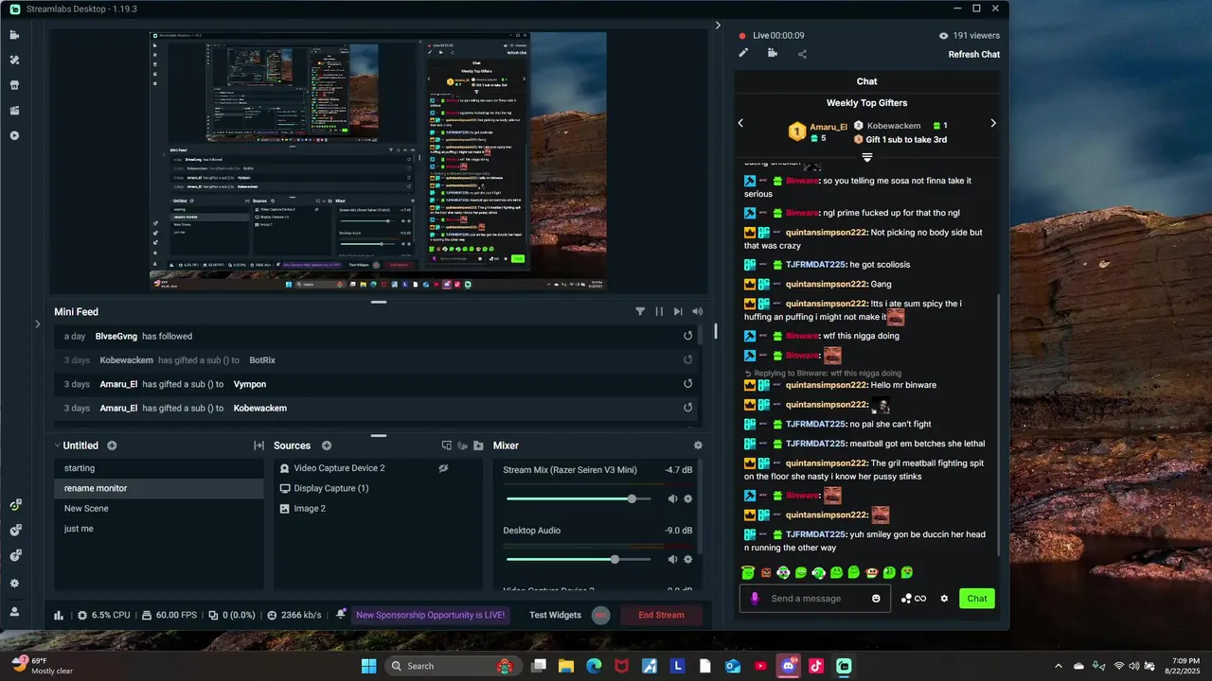Open scene transitions icon next to Sources

pos(258,445)
